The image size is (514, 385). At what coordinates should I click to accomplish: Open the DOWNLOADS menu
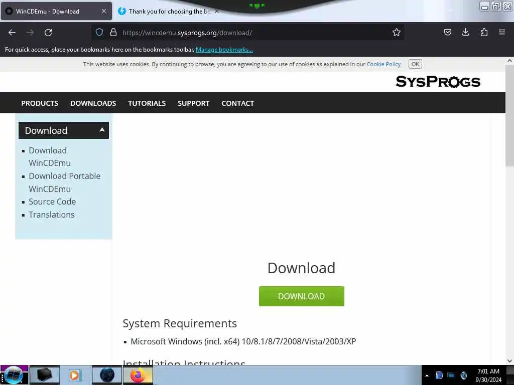93,103
